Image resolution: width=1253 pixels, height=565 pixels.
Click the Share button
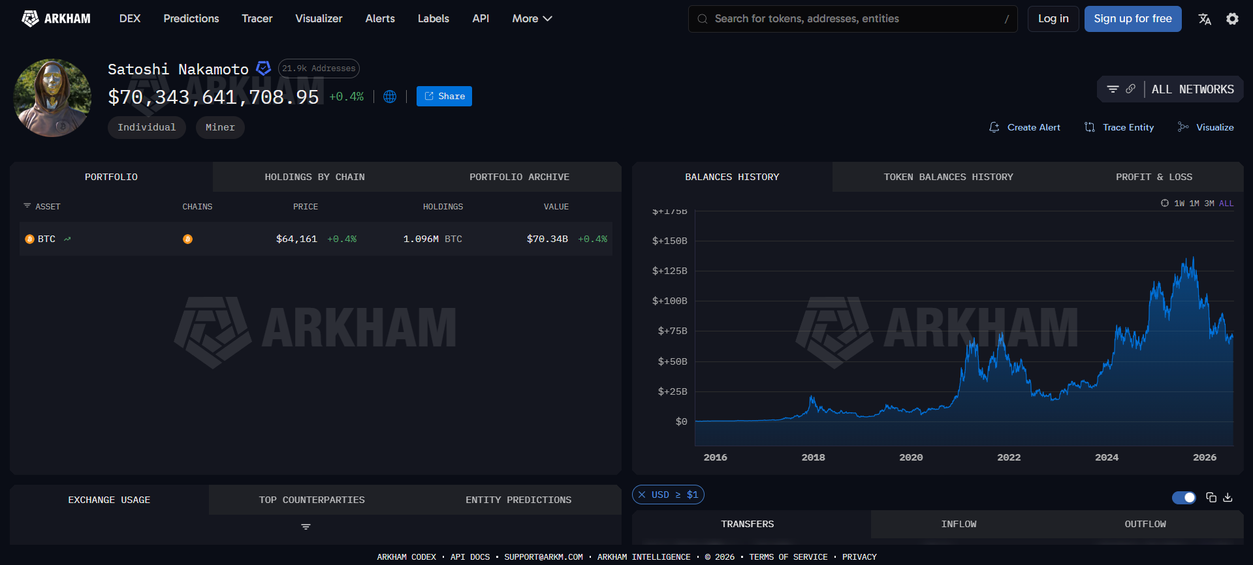click(x=444, y=97)
